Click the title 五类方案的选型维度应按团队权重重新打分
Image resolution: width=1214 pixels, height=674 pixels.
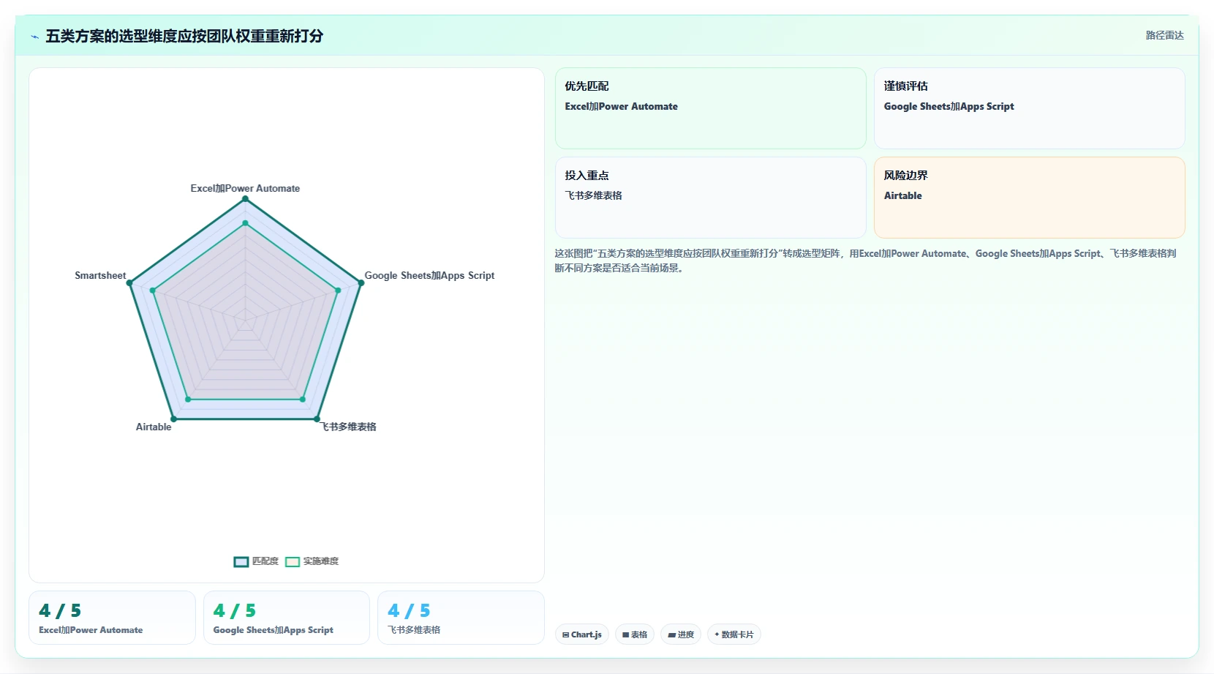pyautogui.click(x=184, y=36)
